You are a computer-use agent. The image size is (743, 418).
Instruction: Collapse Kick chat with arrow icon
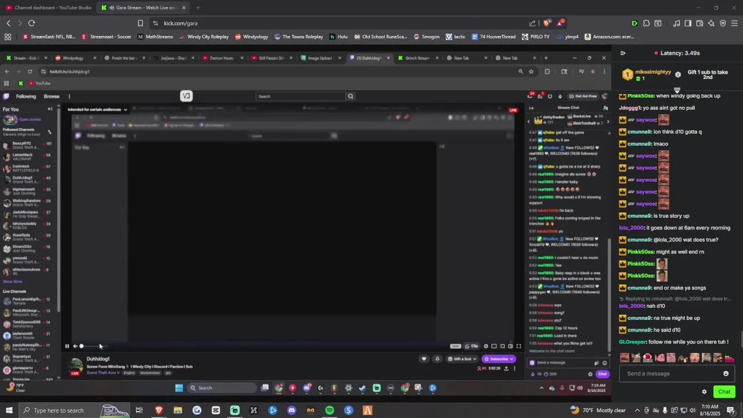coord(623,53)
